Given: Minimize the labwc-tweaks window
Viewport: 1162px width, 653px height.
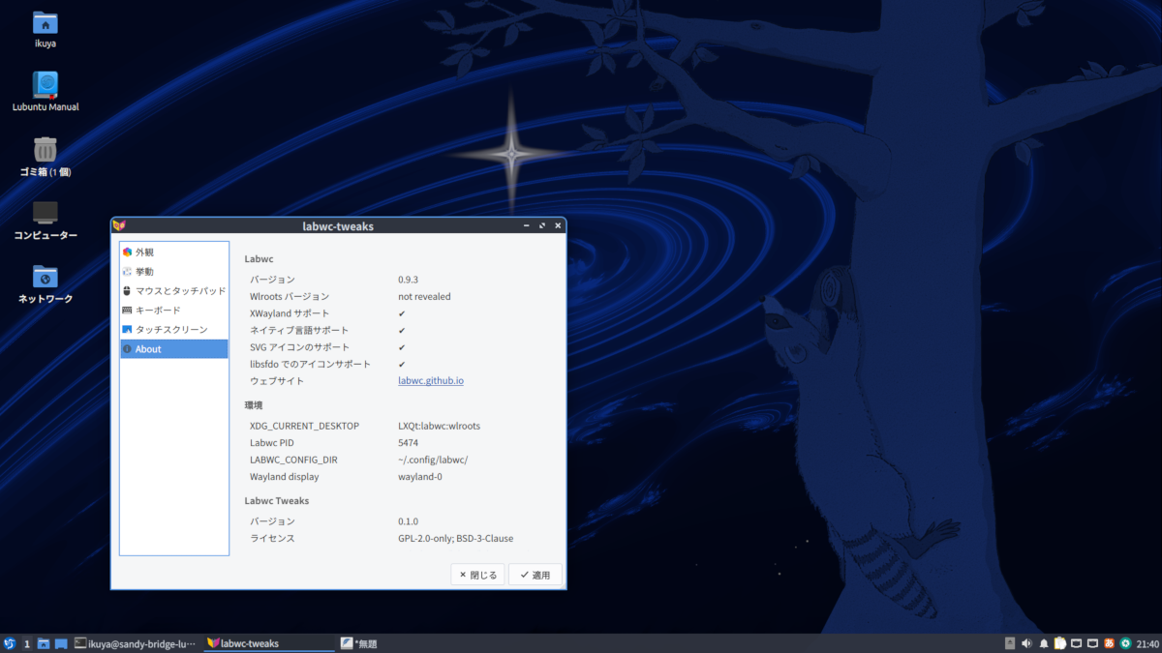Looking at the screenshot, I should pyautogui.click(x=526, y=225).
